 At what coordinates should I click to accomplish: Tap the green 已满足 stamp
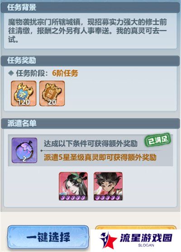[157, 140]
